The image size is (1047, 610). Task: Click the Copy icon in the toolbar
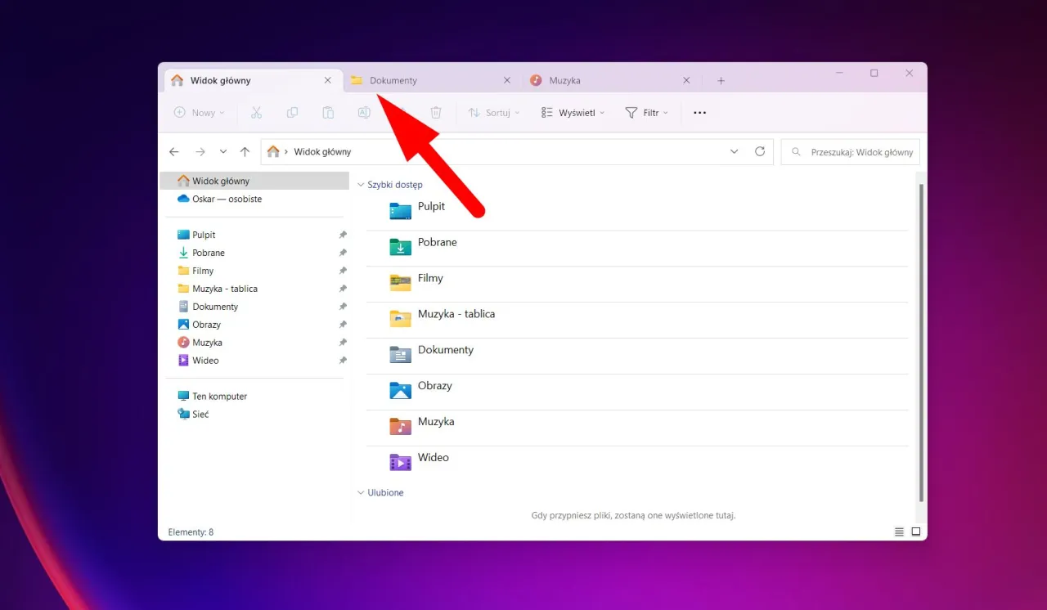[292, 112]
